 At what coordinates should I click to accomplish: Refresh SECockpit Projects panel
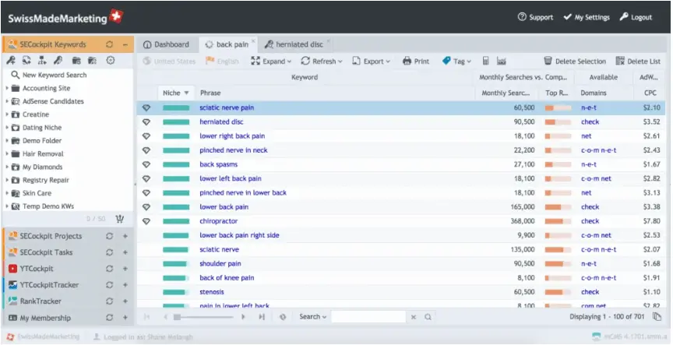click(x=110, y=236)
